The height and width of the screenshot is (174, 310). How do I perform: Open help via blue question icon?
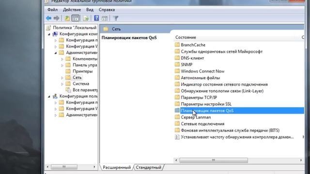[x=96, y=18]
